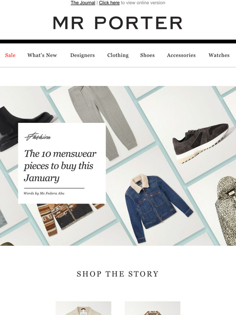Screen dimensions: 236x315
Task: Click here to view online version
Action: (109, 3)
